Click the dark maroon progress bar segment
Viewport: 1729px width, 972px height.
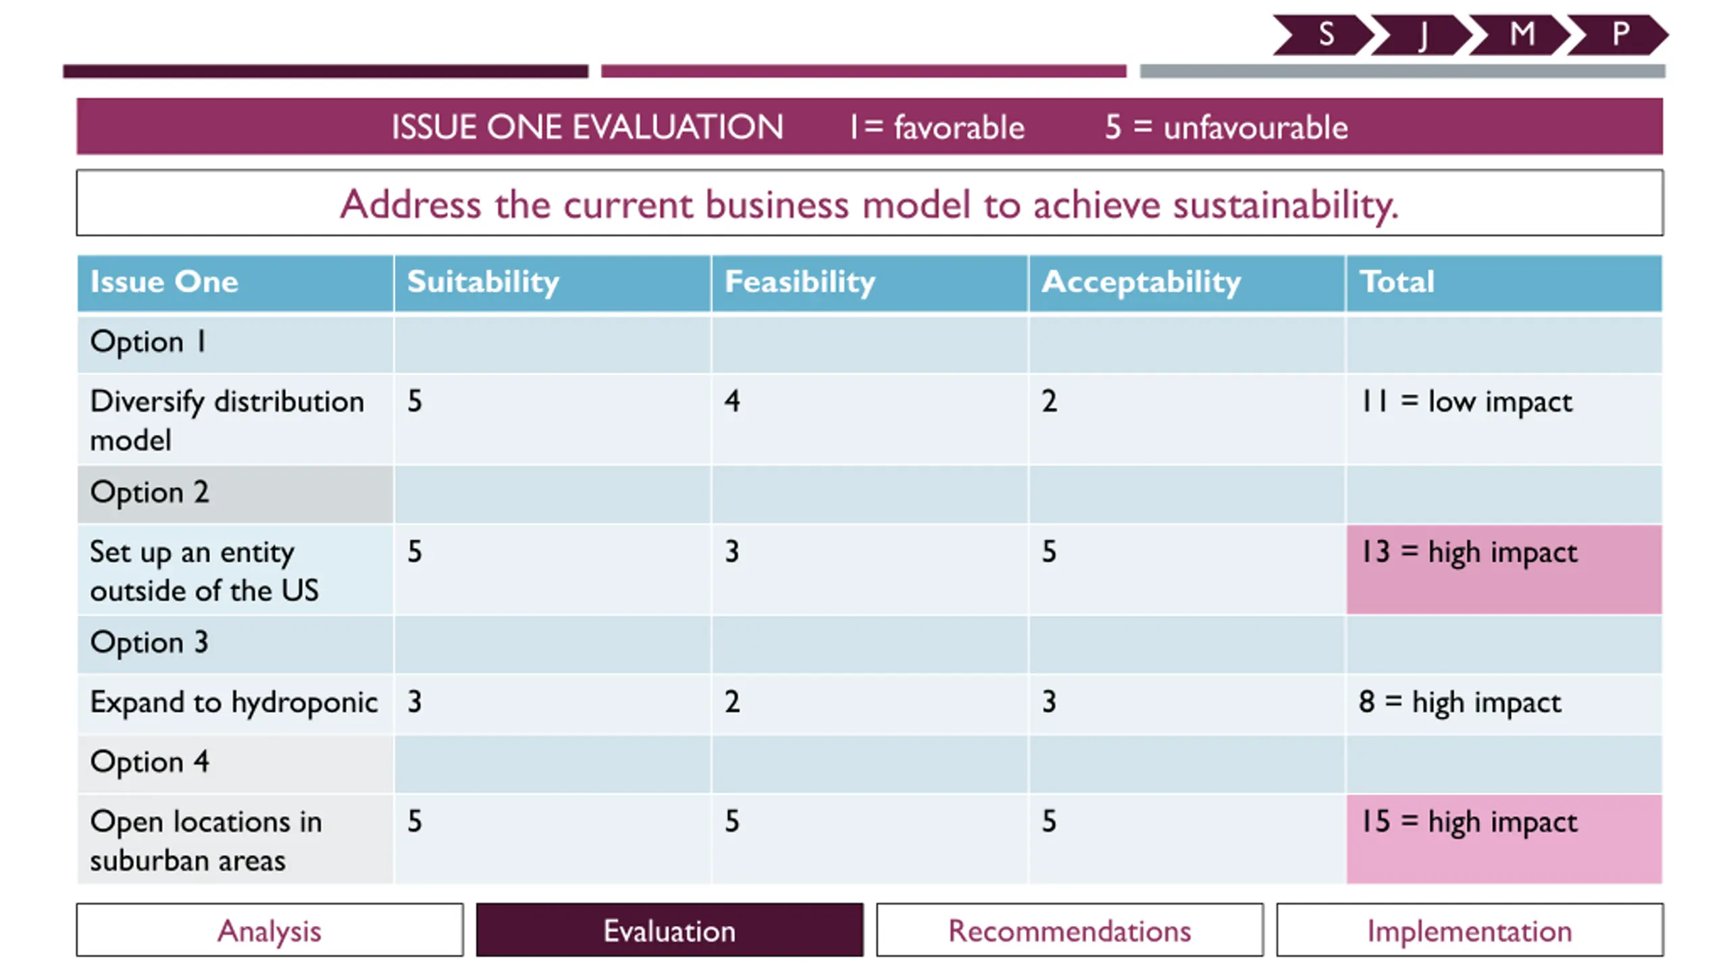point(326,71)
